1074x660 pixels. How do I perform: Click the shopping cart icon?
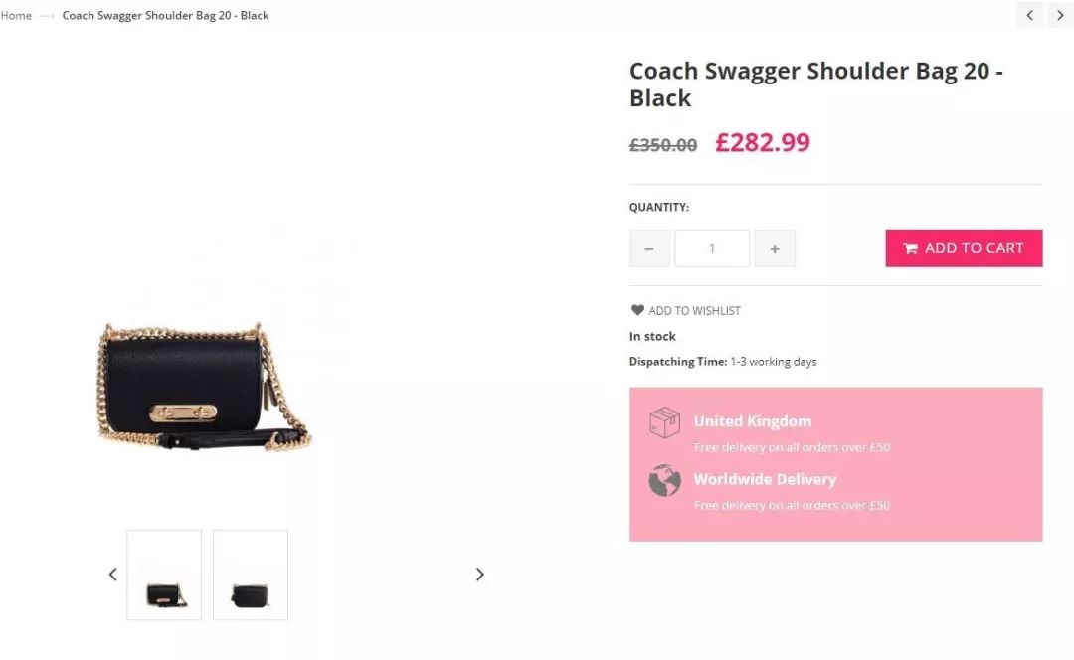pyautogui.click(x=910, y=248)
